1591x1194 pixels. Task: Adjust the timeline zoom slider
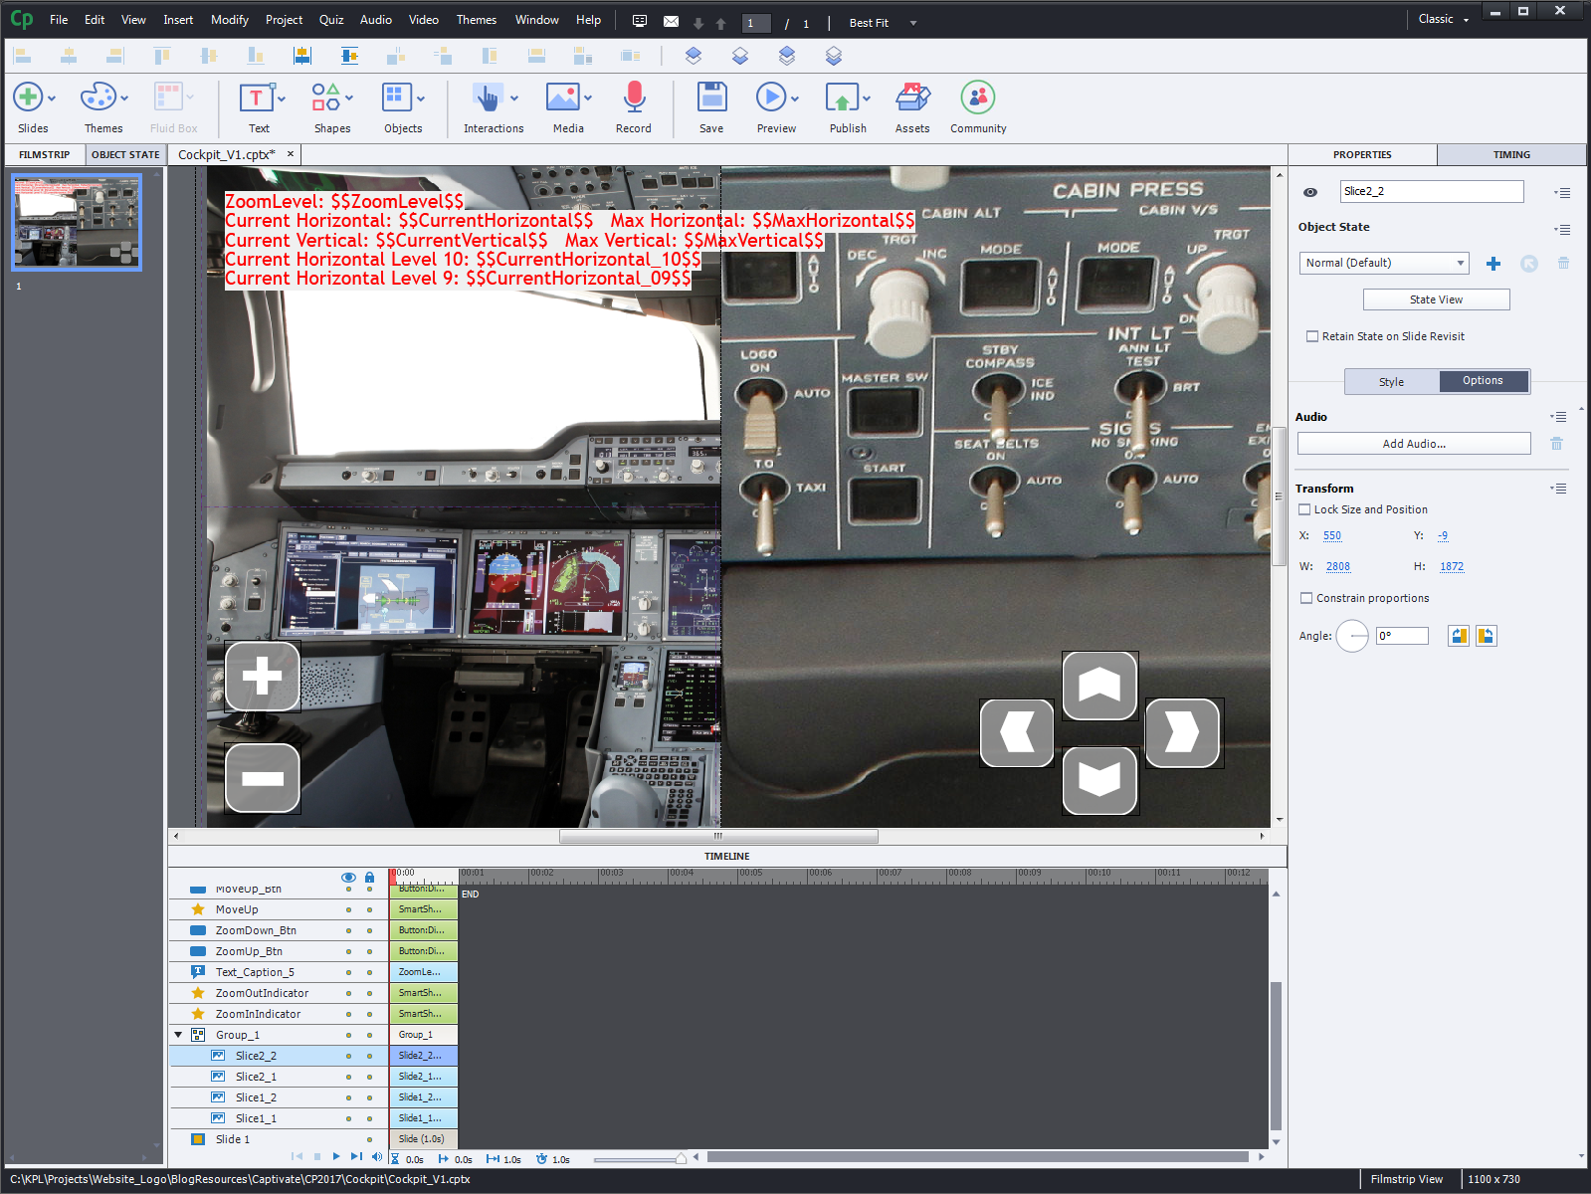point(681,1159)
